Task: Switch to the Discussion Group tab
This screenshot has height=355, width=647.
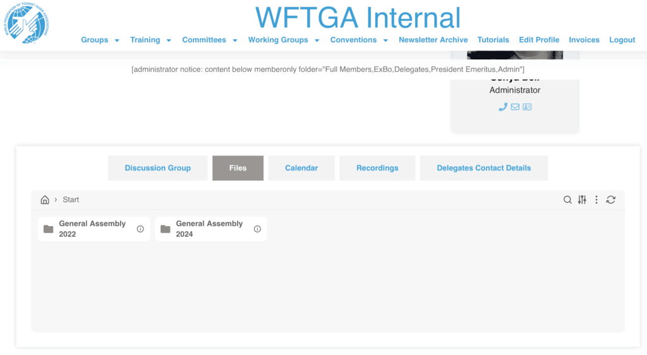Action: [x=157, y=168]
